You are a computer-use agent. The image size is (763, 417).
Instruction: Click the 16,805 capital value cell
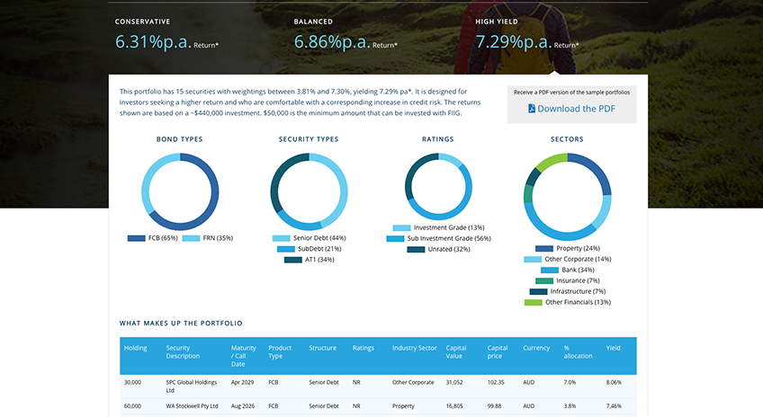click(454, 406)
